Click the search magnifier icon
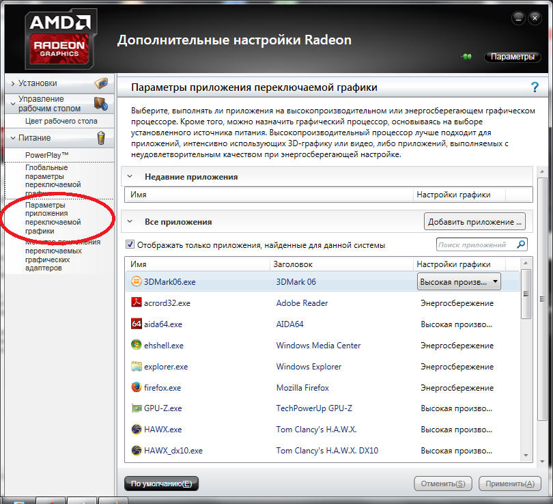Screen dimensions: 553x504 pos(520,244)
